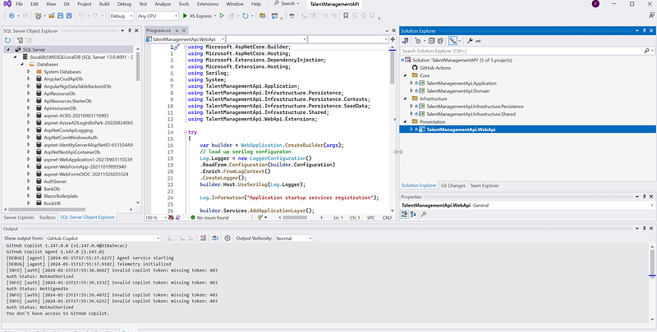
Task: Close the Program.cs tab
Action: (183, 30)
